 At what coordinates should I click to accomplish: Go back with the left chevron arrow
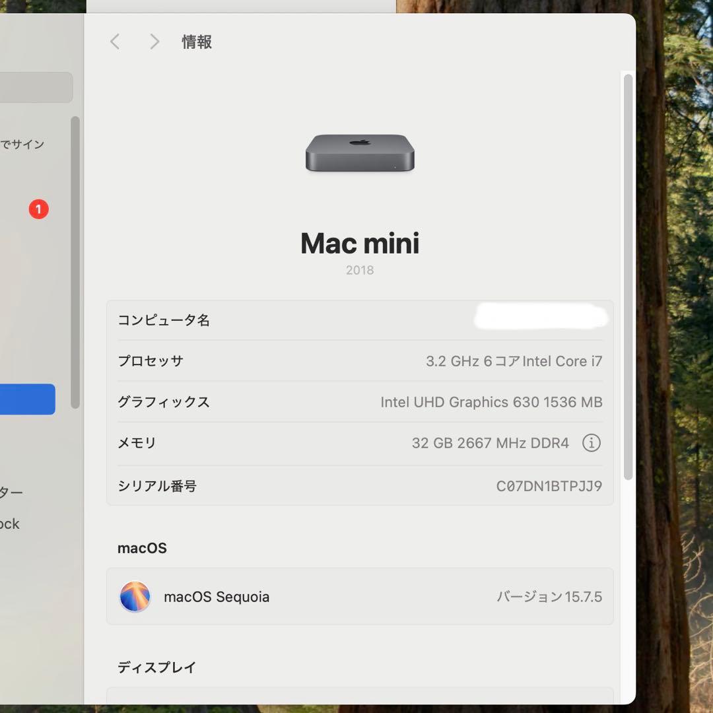tap(115, 42)
